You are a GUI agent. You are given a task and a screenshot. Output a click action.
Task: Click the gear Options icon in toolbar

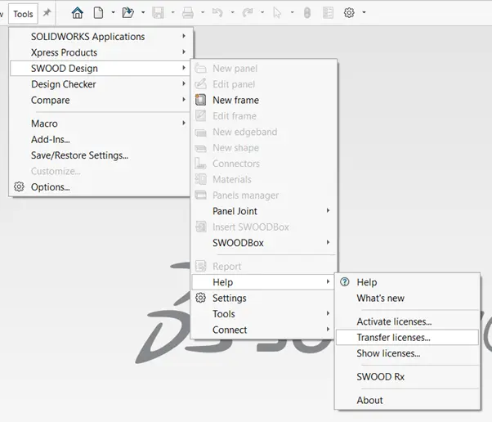tap(349, 13)
